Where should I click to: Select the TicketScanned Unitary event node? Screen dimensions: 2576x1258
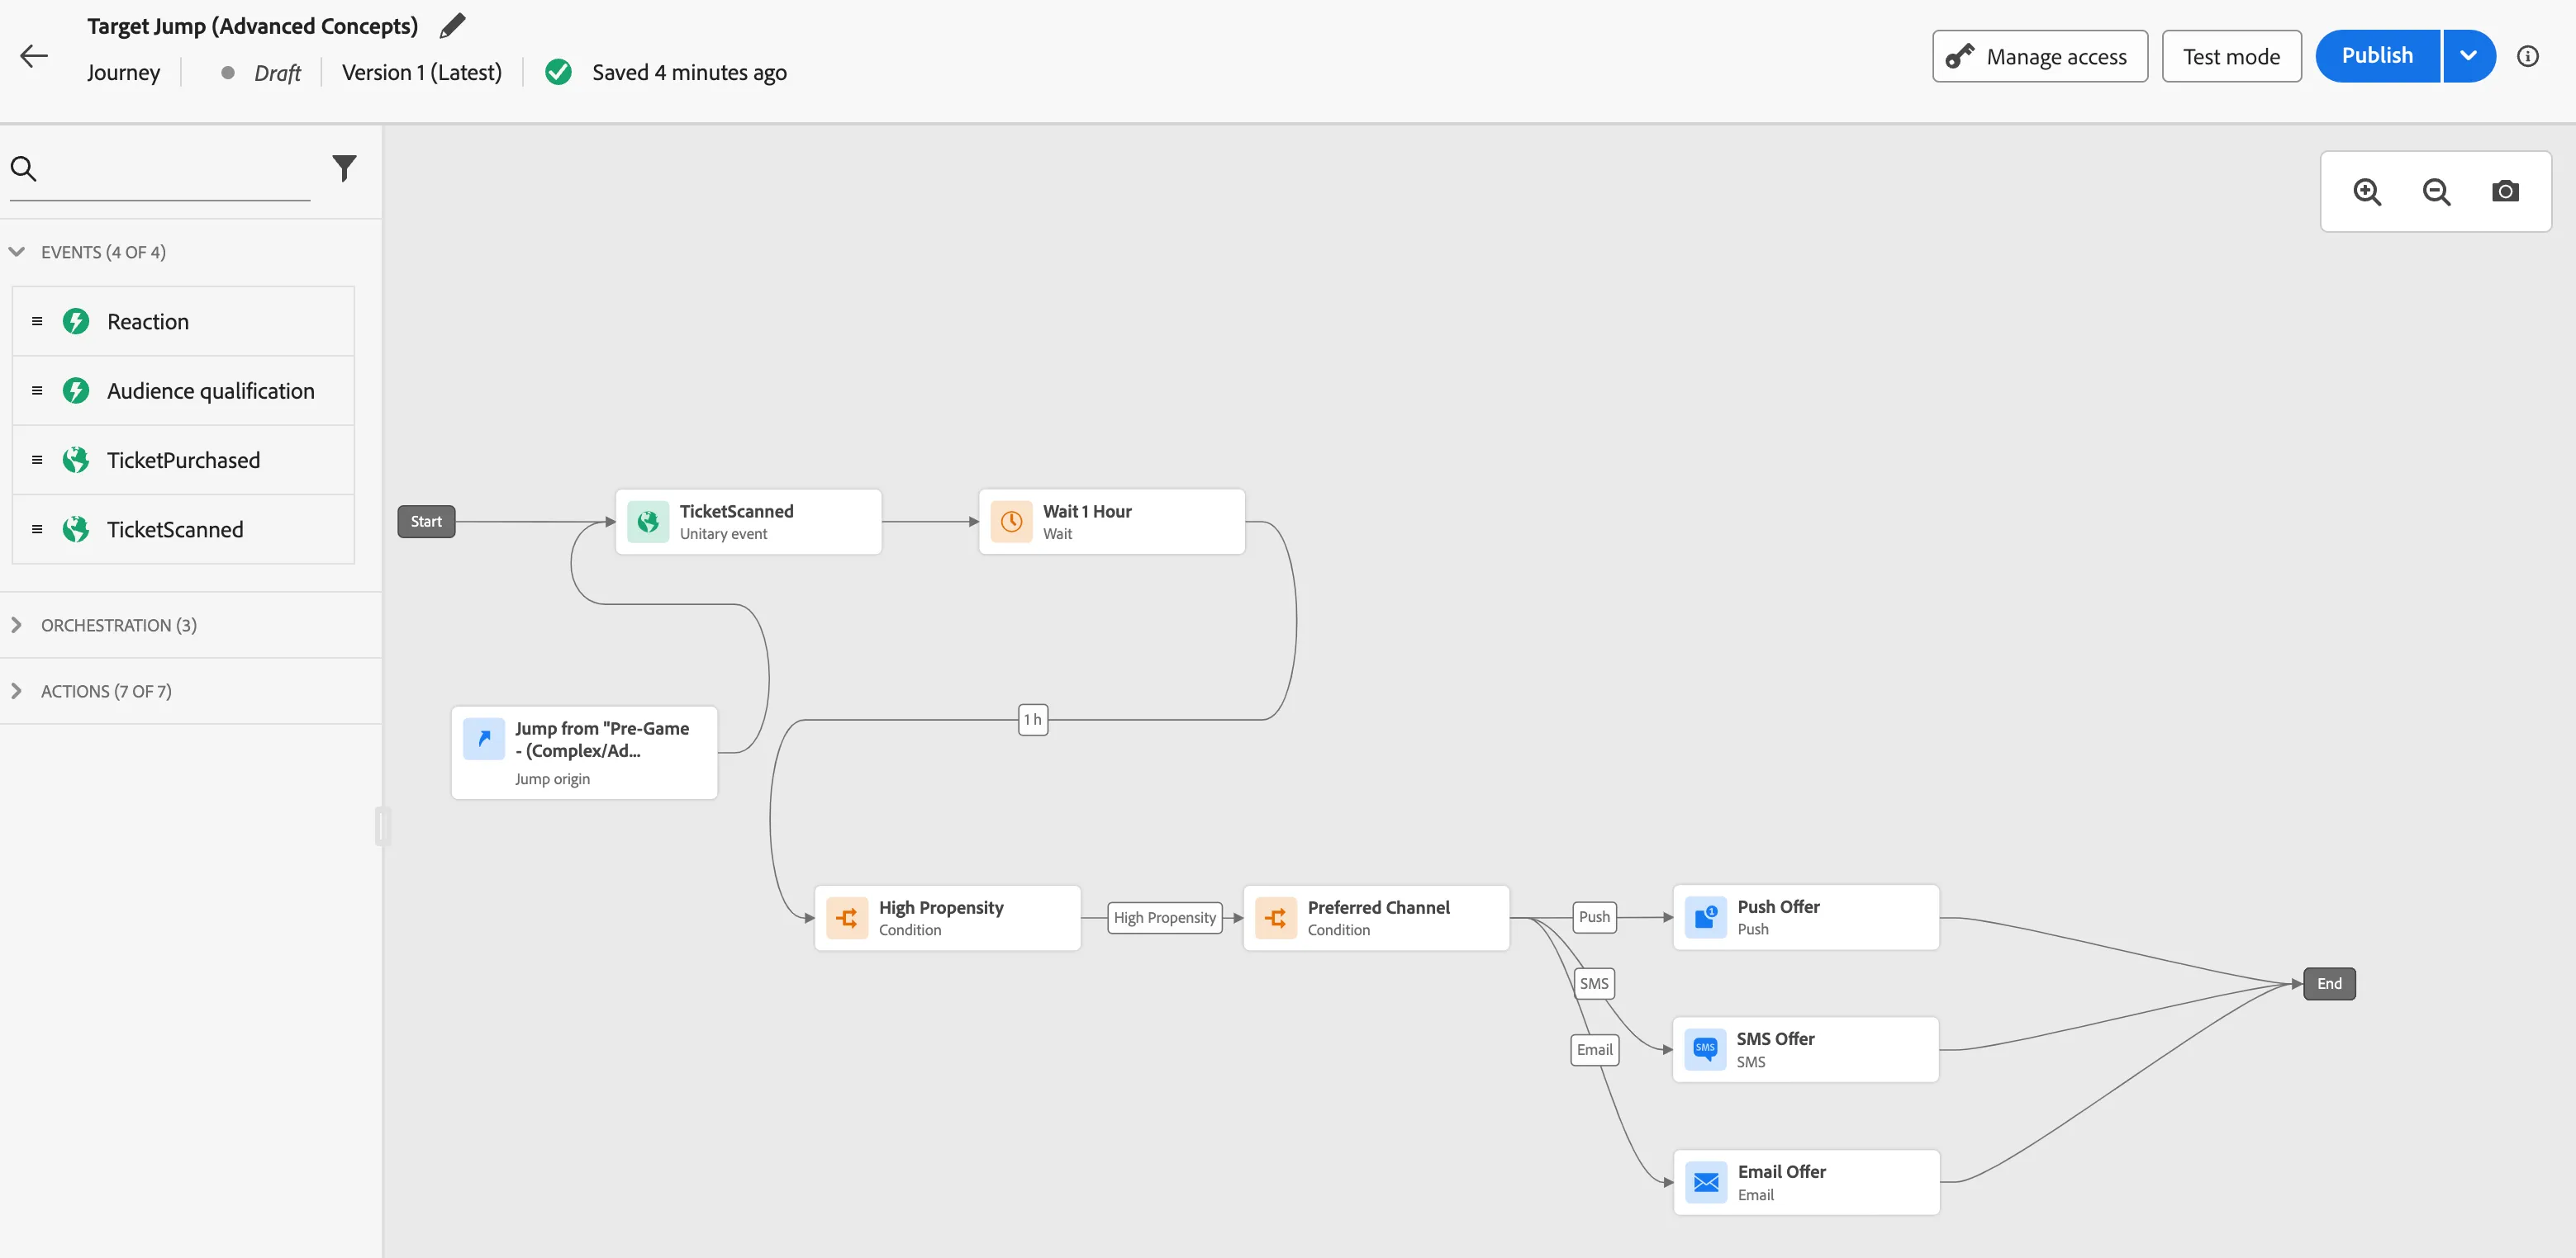click(x=748, y=522)
